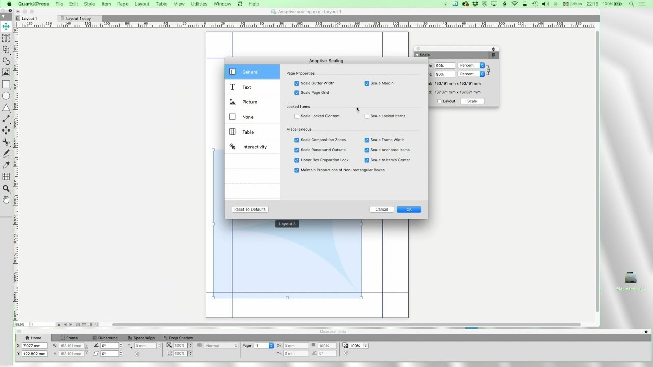Screen dimensions: 653x367
Task: Toggle Scale Runaround Outsets
Action: [297, 150]
